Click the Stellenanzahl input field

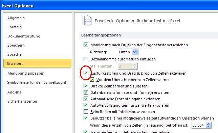tap(125, 66)
